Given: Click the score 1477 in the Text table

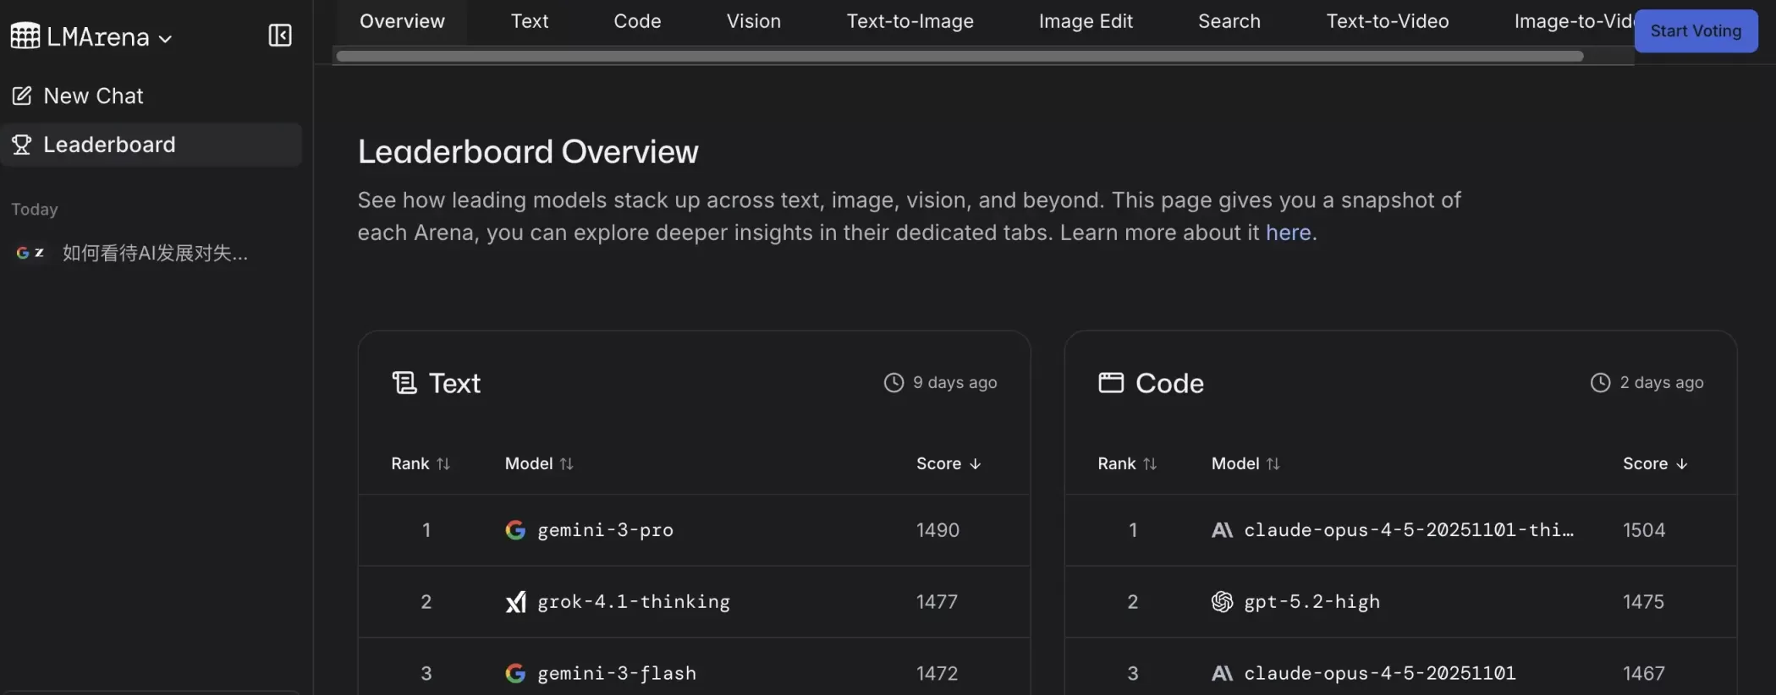Looking at the screenshot, I should pyautogui.click(x=937, y=602).
